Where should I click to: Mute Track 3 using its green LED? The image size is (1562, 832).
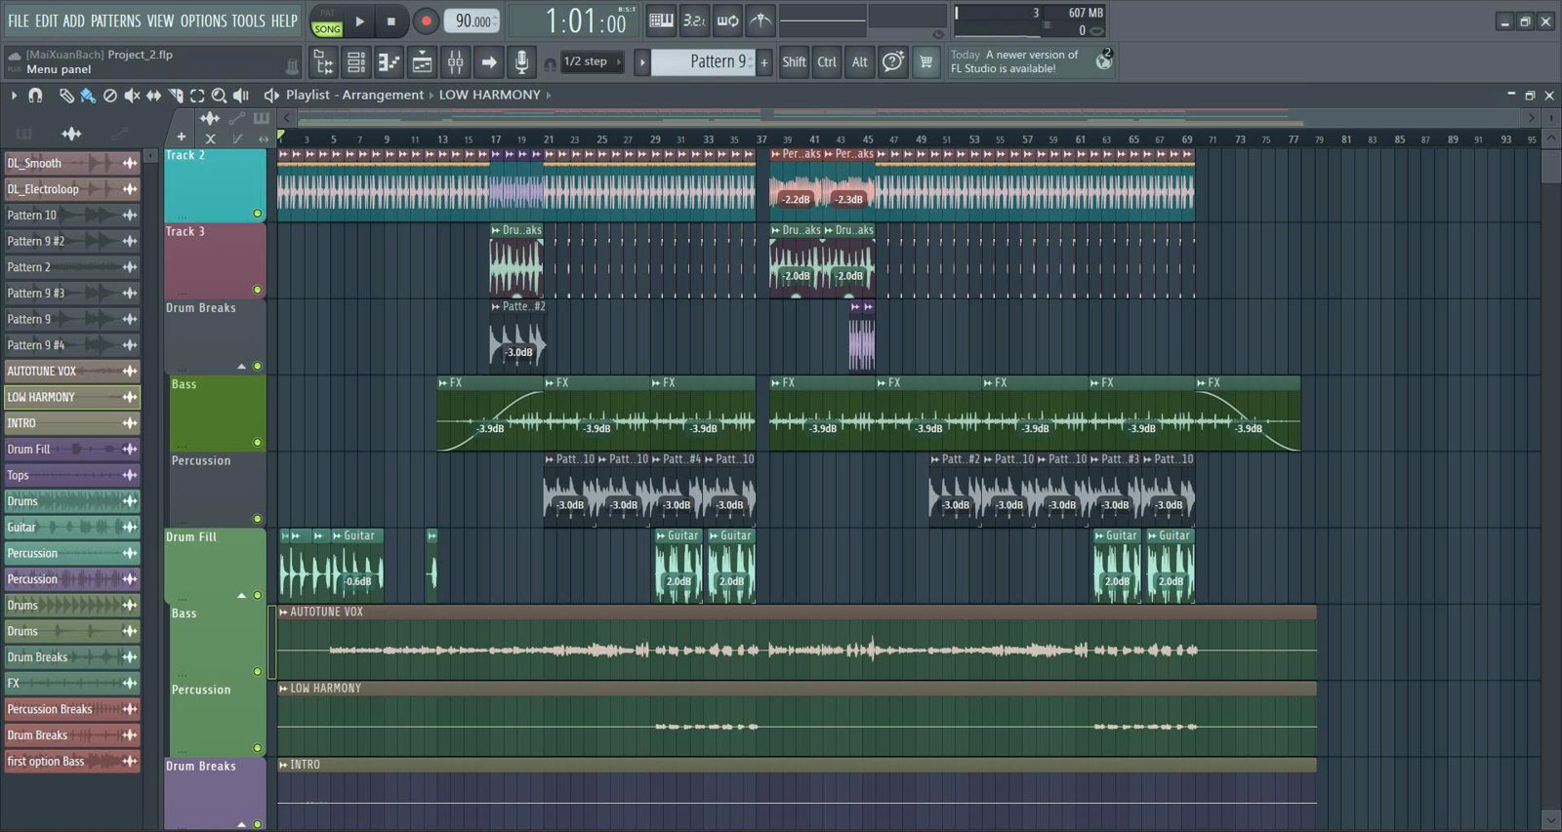(258, 290)
